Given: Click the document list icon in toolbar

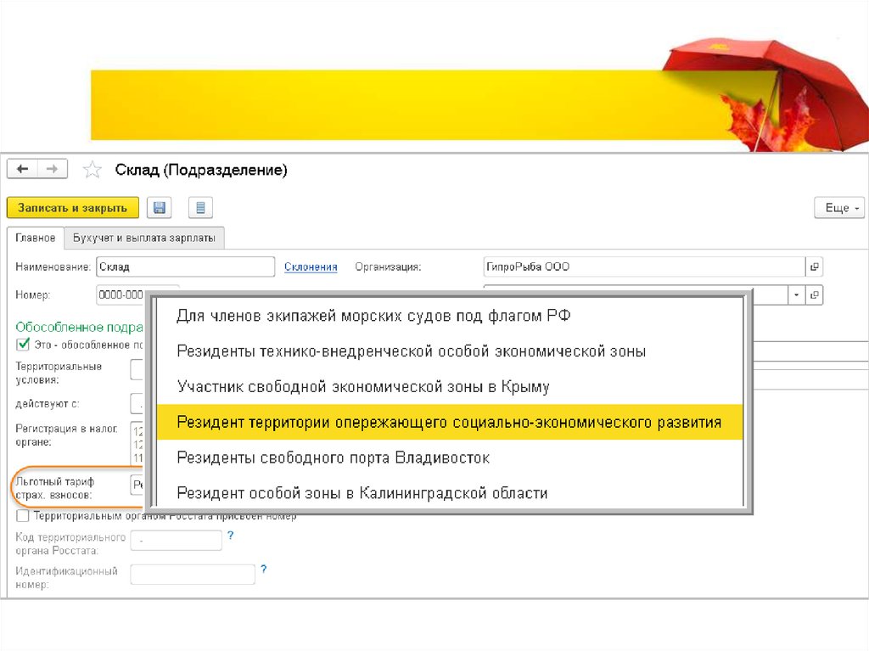Looking at the screenshot, I should click(200, 208).
